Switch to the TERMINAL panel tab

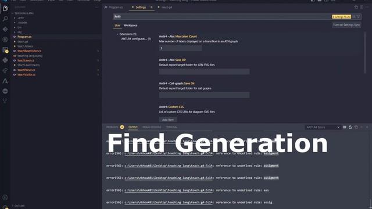pos(171,127)
